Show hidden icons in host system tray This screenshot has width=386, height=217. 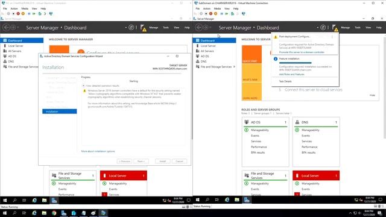[350, 213]
